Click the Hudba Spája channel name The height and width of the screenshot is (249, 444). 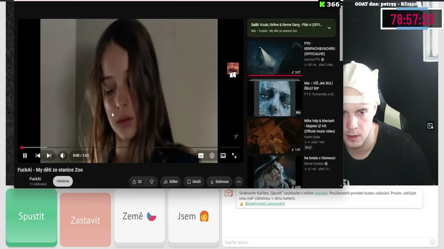click(x=312, y=137)
